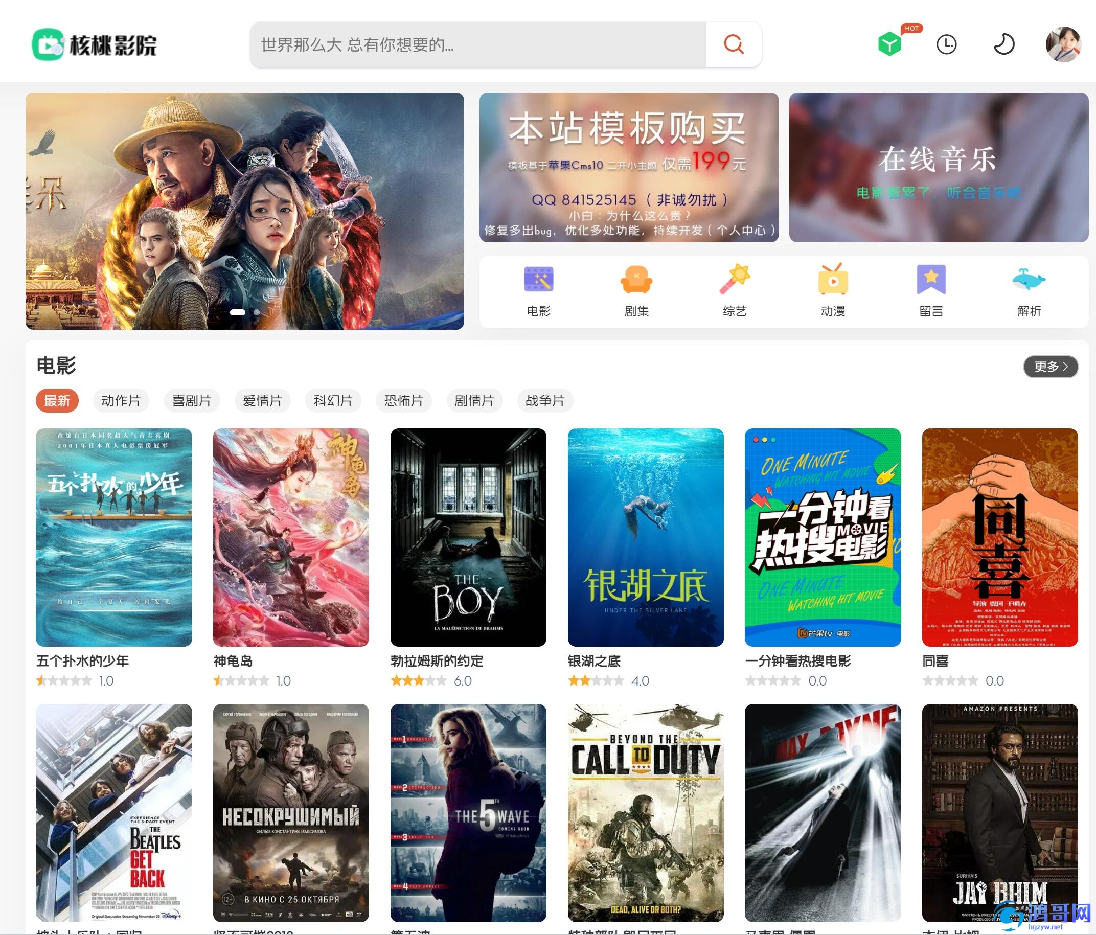
Task: Click the 勃拉姆斯的约定 title link
Action: point(437,661)
